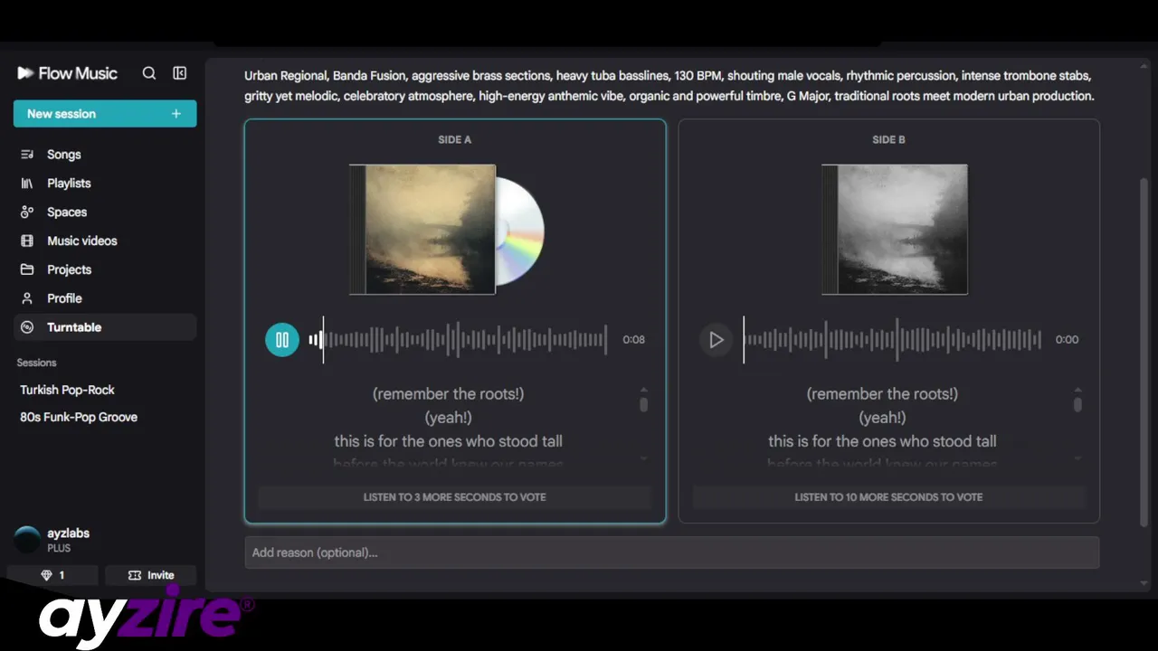Click the diamond credits icon
Viewport: 1158px width, 651px height.
[x=47, y=575]
